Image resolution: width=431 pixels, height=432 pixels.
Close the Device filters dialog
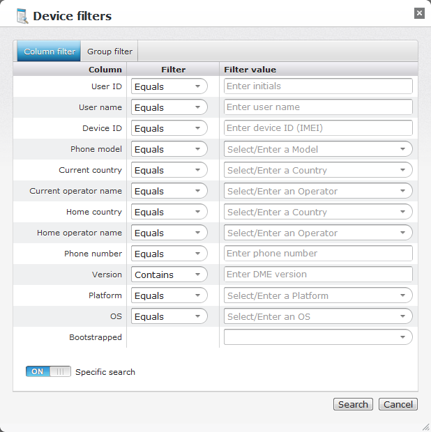coord(419,13)
